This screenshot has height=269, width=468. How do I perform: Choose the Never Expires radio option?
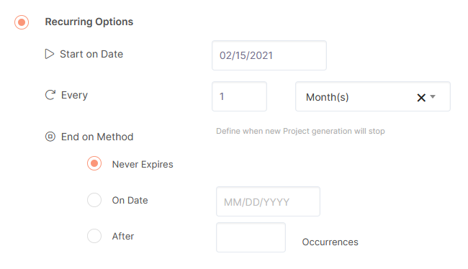tap(94, 163)
